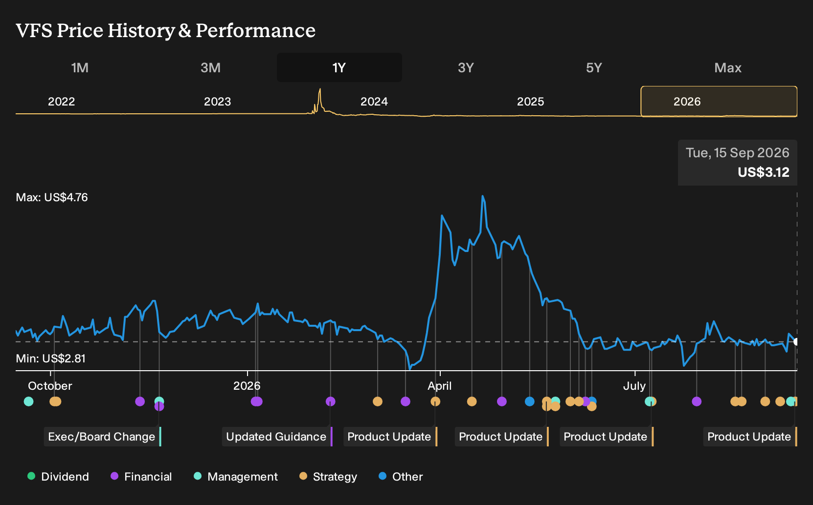Click the Min: US$2.81 label
Image resolution: width=813 pixels, height=505 pixels.
pos(51,358)
